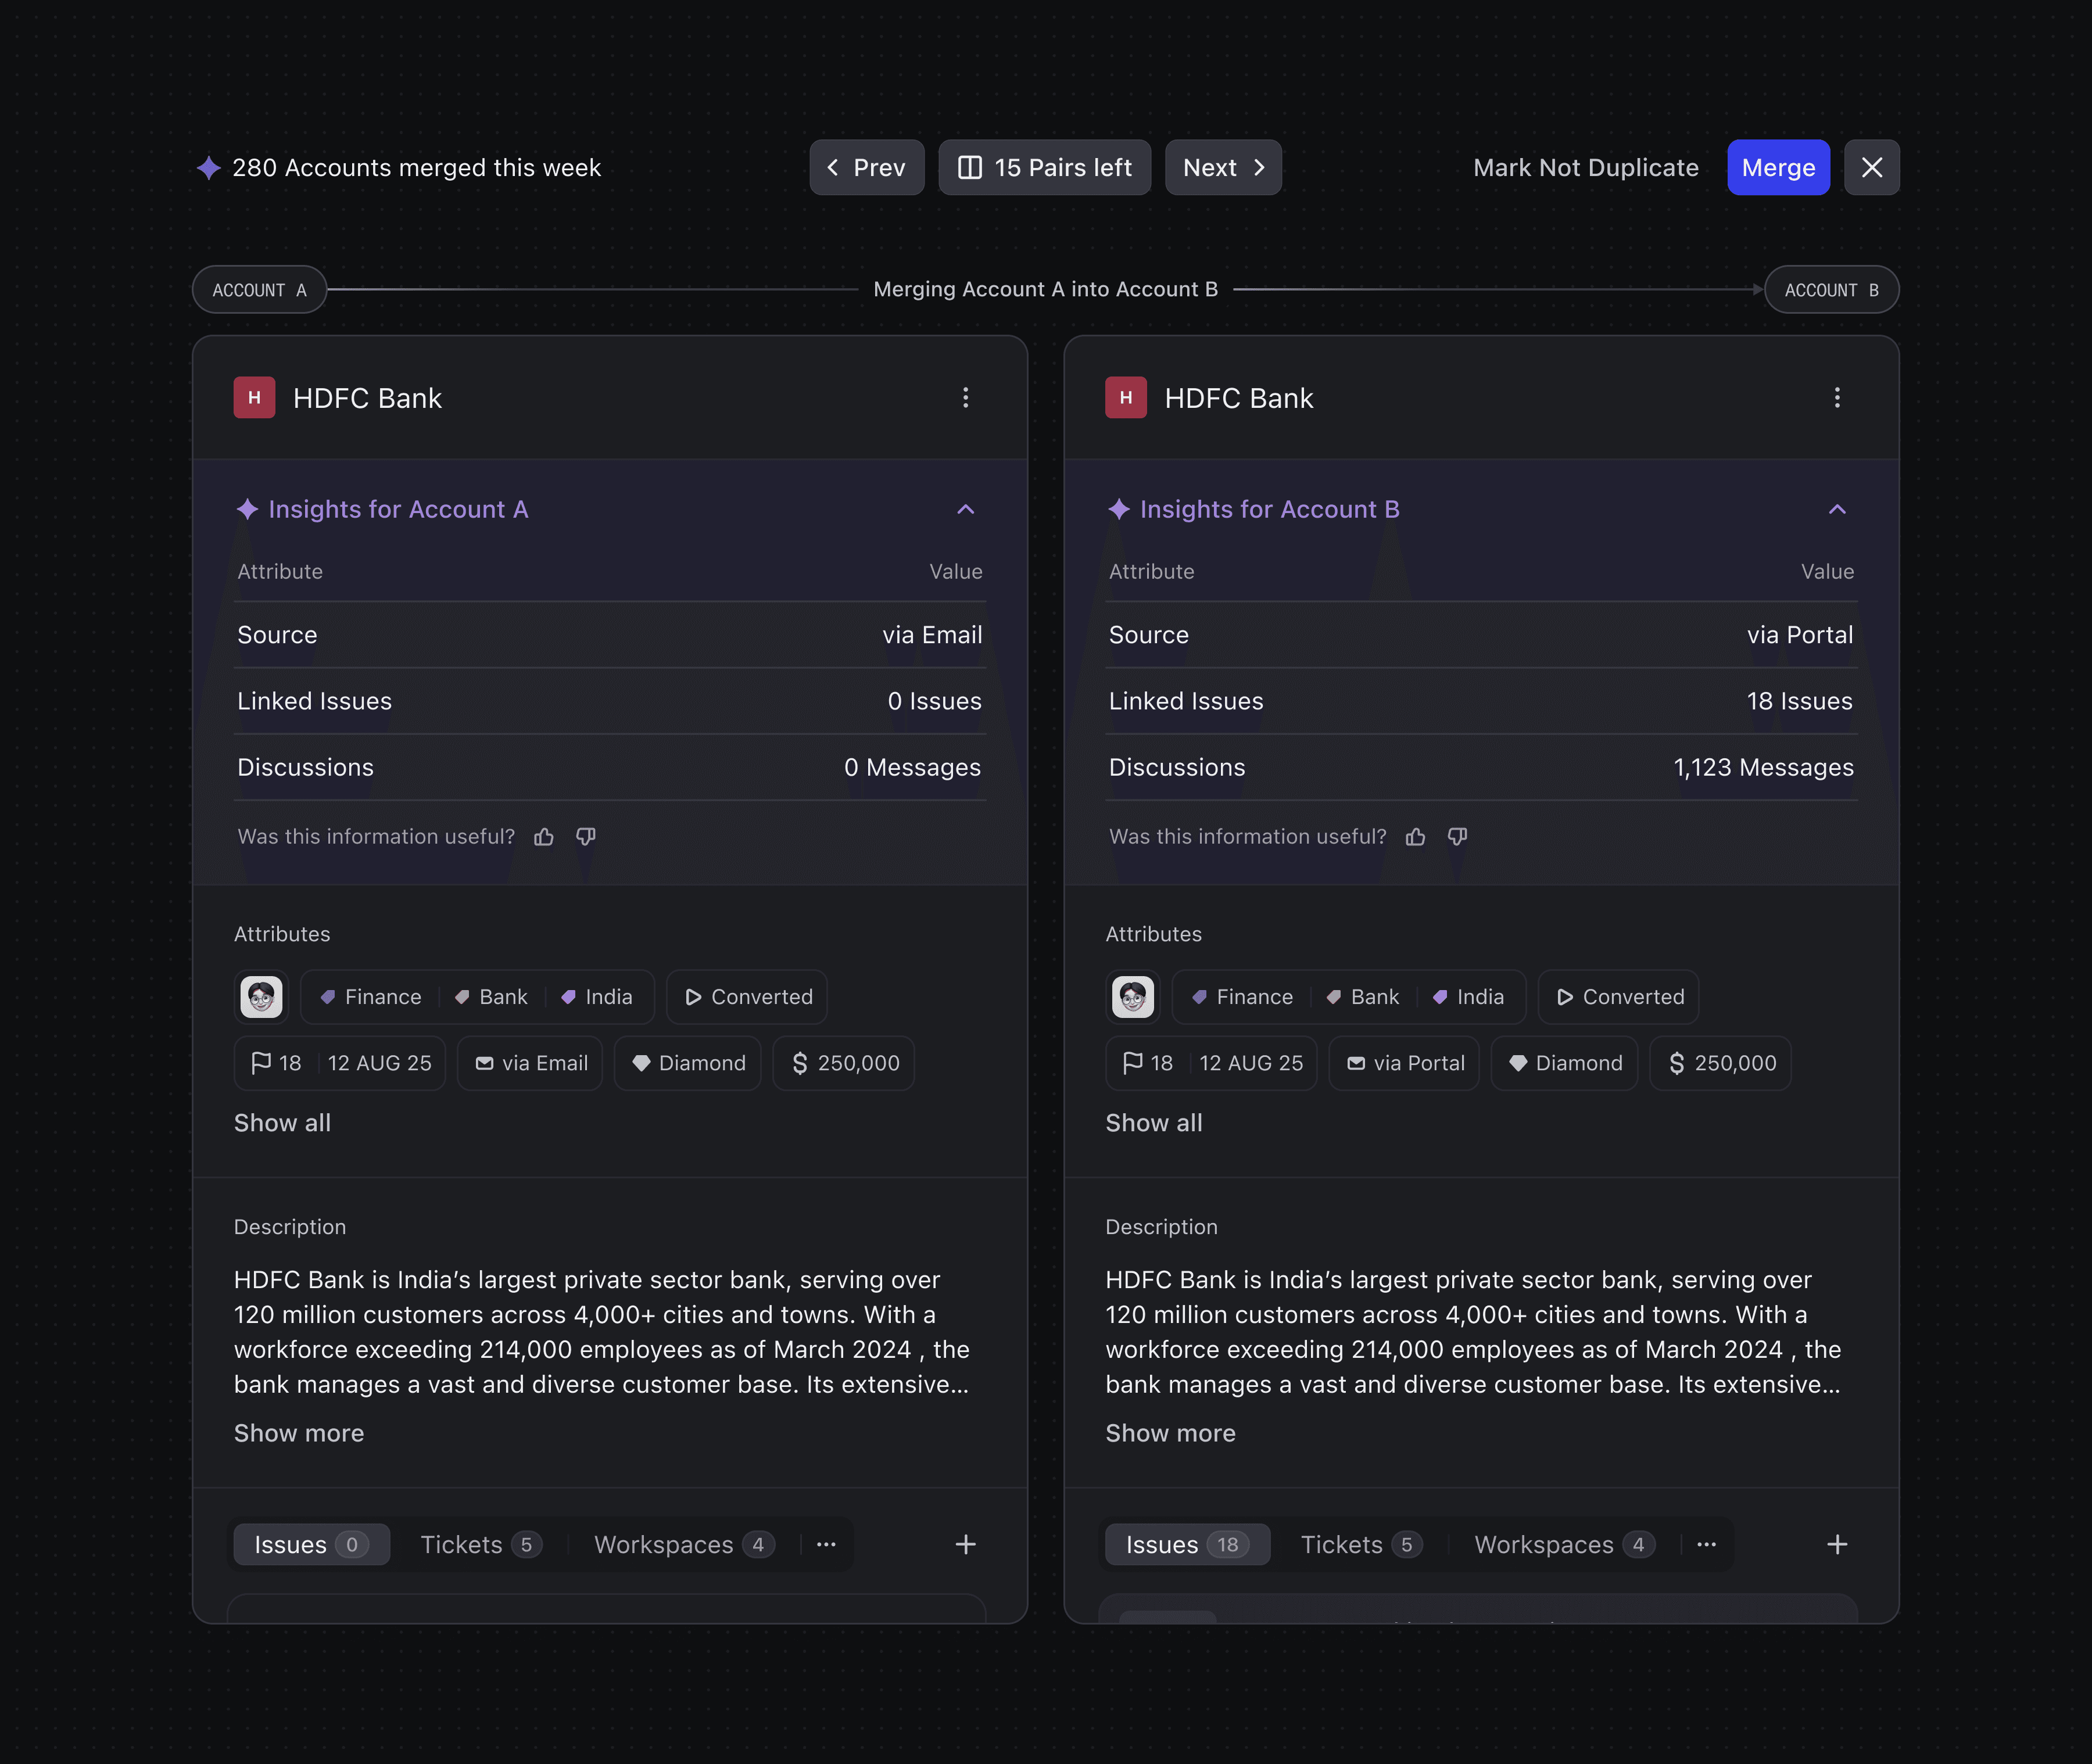Click thumbs up on Account B insights

[x=1415, y=837]
